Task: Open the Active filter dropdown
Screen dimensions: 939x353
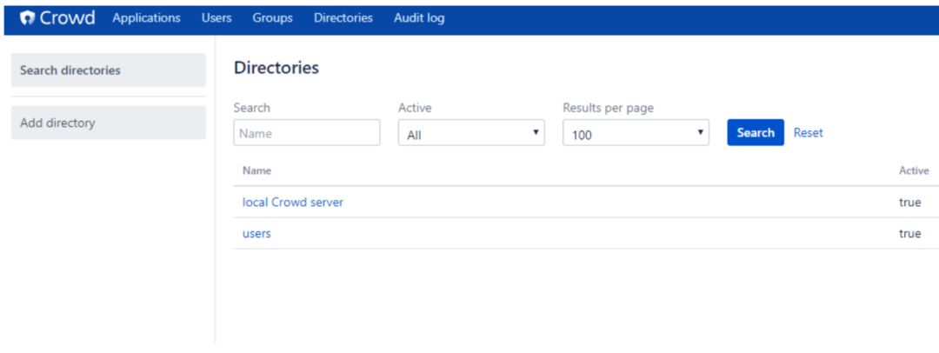Action: [471, 132]
